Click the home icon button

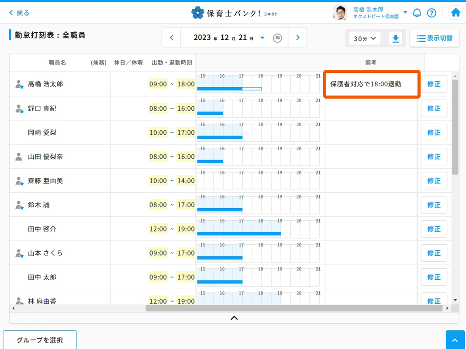tap(456, 13)
